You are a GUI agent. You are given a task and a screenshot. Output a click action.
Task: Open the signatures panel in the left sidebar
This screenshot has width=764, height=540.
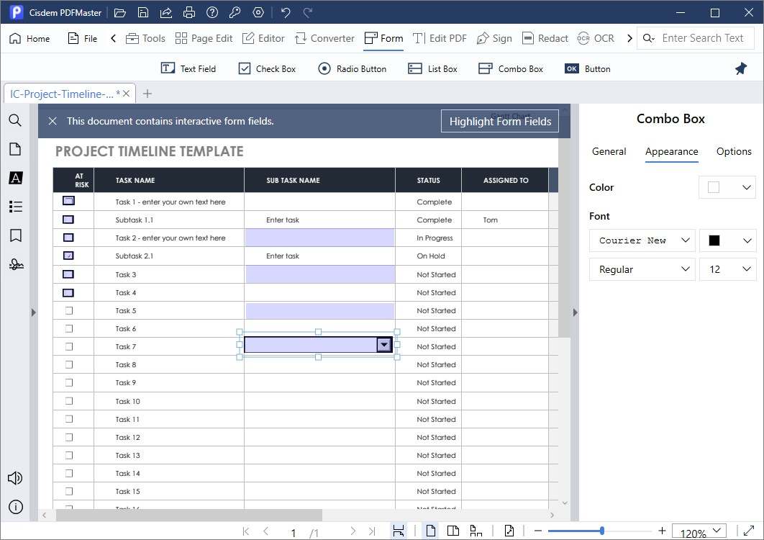pyautogui.click(x=16, y=264)
